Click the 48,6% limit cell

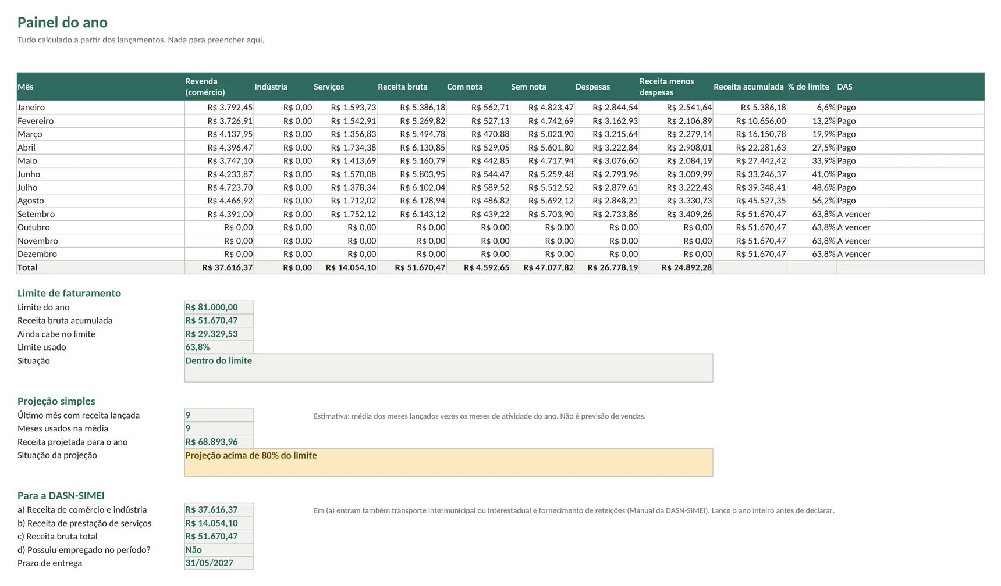811,187
